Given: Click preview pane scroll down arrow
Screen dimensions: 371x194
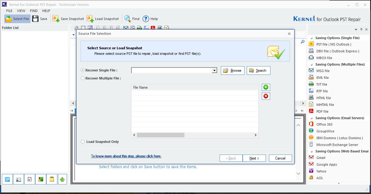Looking at the screenshot, I should (298, 173).
